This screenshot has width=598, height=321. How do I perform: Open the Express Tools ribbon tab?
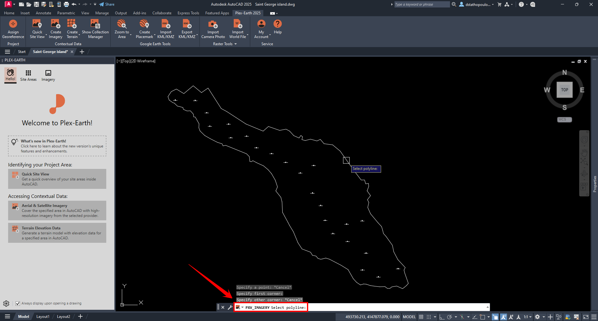point(188,13)
